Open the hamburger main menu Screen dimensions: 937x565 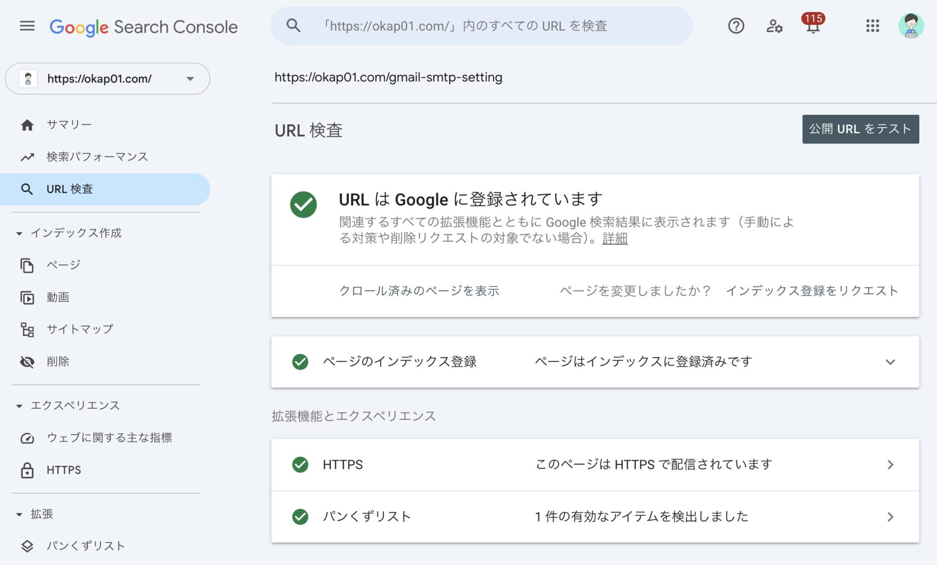click(27, 26)
